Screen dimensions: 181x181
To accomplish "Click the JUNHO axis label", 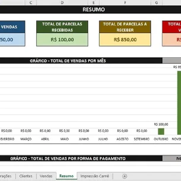I will (84, 139).
